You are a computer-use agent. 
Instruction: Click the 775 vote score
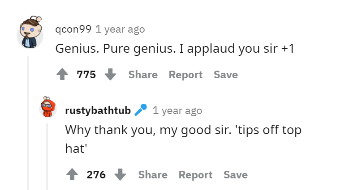(86, 75)
